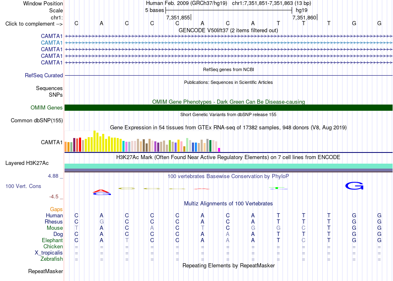This screenshot has width=393, height=281.
Task: Click the large blue G conservation logo
Action: (x=354, y=186)
